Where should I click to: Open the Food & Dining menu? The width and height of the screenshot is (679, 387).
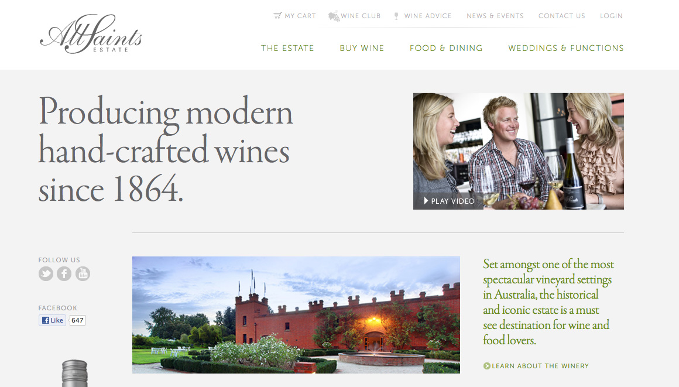point(446,48)
